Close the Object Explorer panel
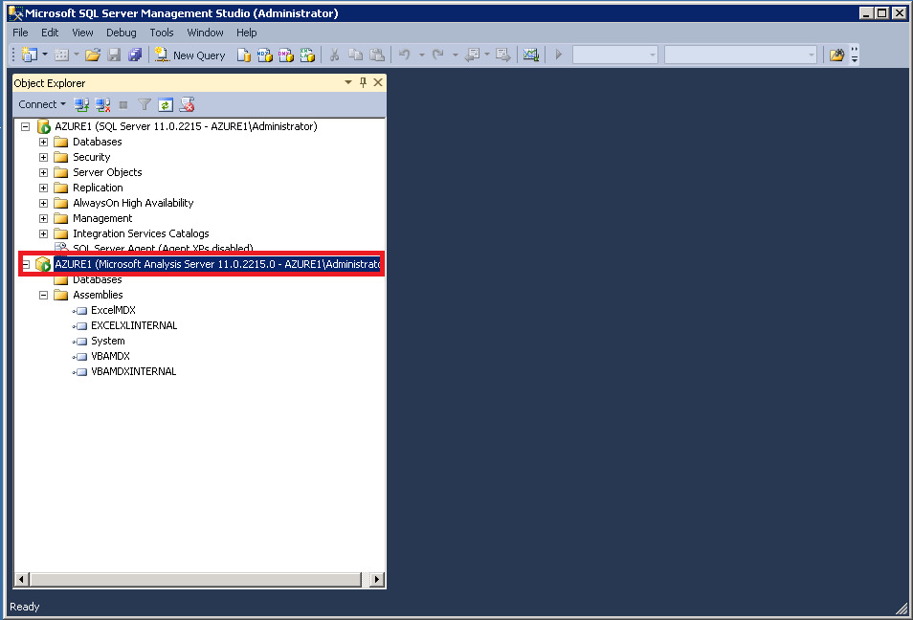The width and height of the screenshot is (913, 620). (378, 82)
